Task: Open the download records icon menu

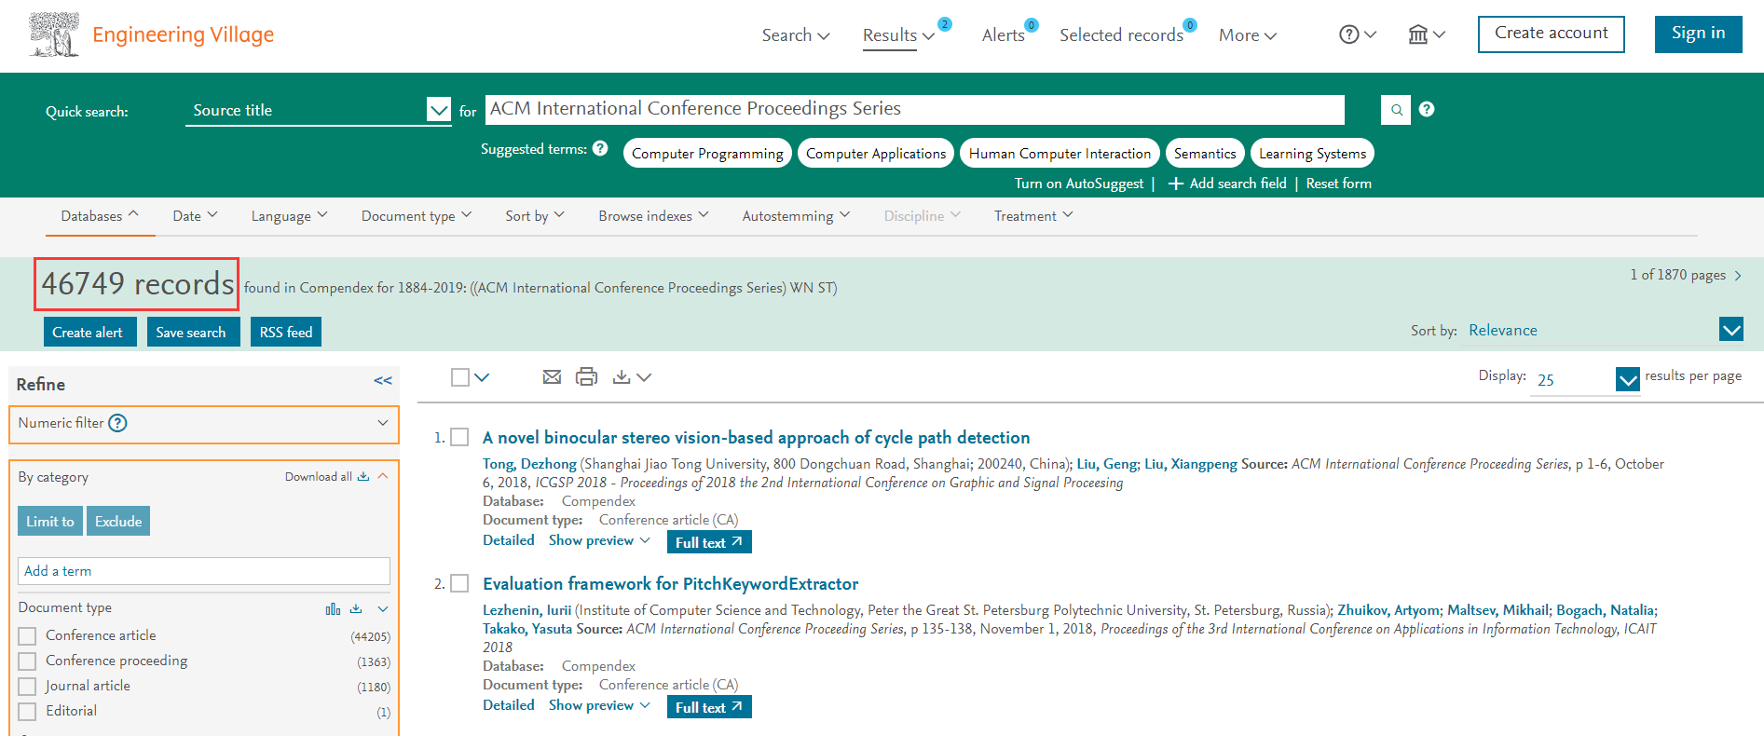Action: (631, 376)
